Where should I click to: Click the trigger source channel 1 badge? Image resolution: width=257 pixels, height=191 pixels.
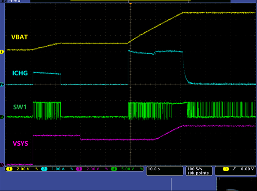[x=226, y=169]
